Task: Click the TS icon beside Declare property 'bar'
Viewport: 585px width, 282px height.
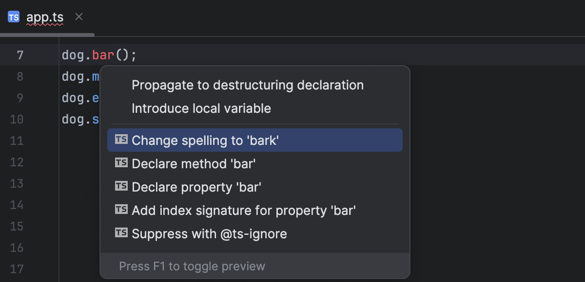Action: (120, 187)
